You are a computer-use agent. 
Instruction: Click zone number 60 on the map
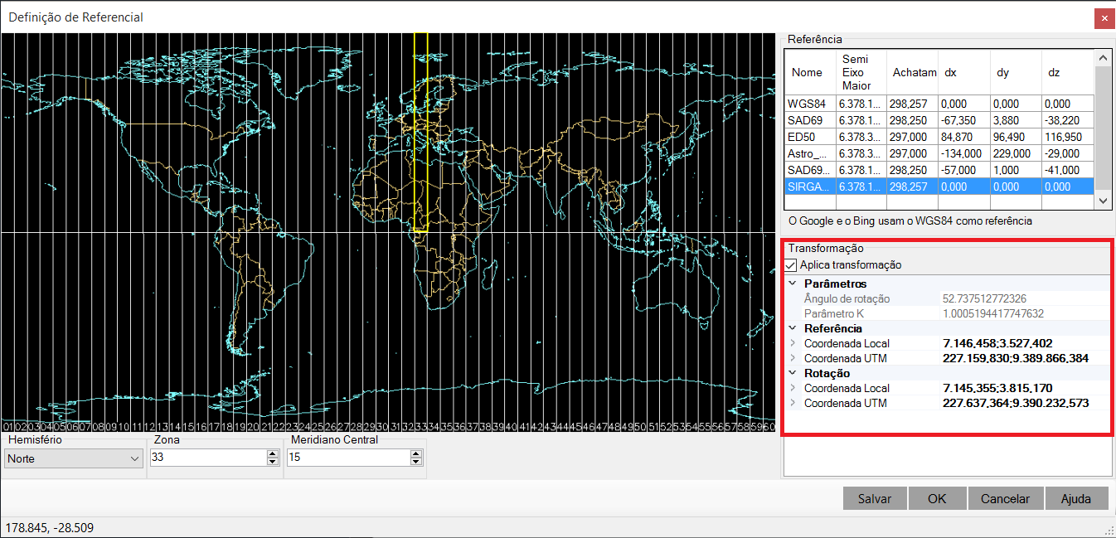(x=769, y=426)
